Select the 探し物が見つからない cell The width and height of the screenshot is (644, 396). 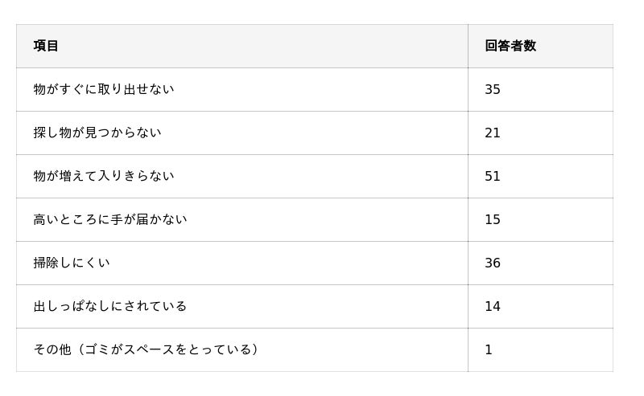97,133
